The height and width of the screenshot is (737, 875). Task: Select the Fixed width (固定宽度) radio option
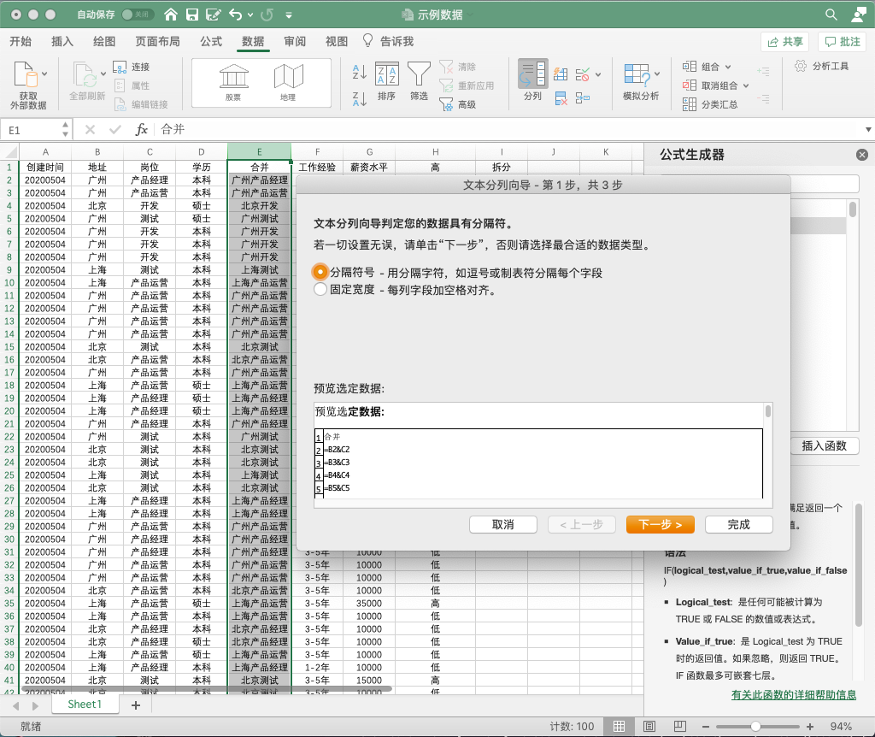(320, 290)
